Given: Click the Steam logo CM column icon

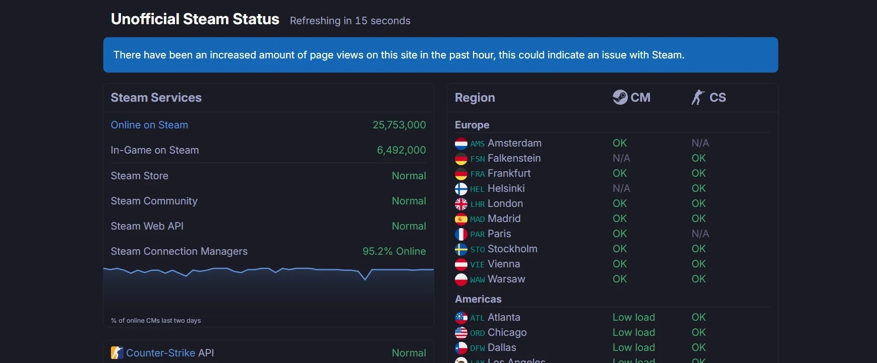Looking at the screenshot, I should coord(620,97).
